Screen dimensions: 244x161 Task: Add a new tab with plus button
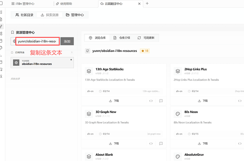tap(147, 4)
